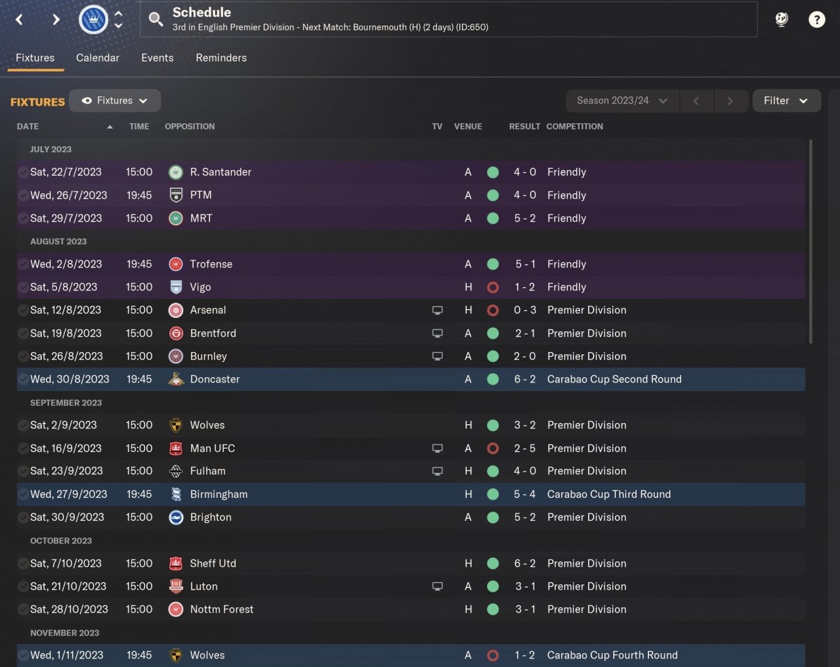
Task: Sort fixtures by the Date column header
Action: 28,127
